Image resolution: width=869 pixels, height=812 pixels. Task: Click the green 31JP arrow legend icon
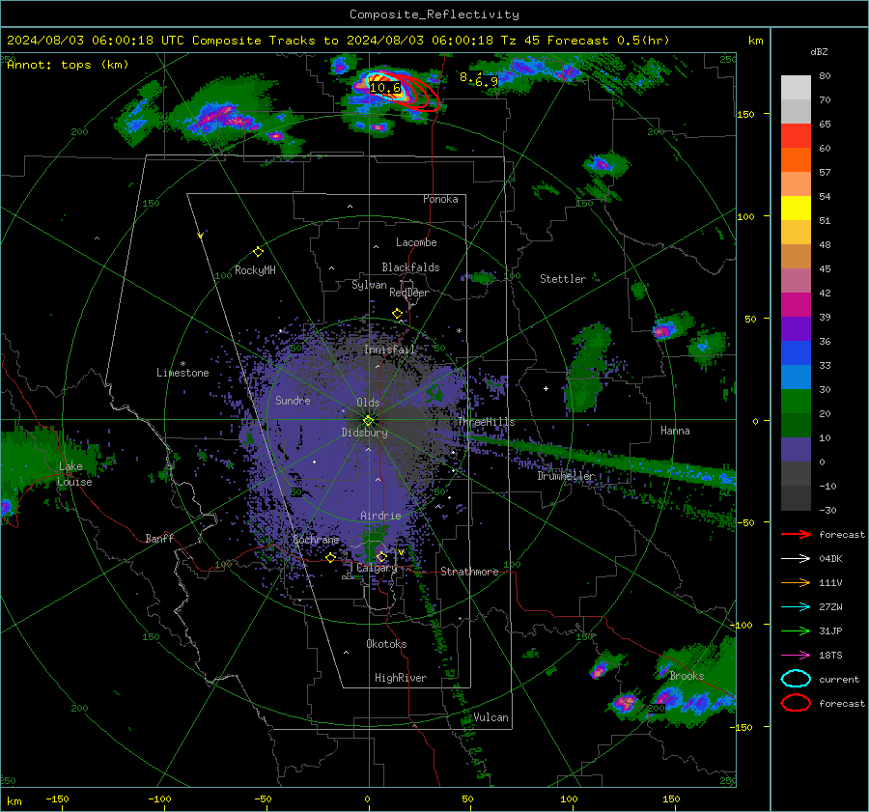pyautogui.click(x=796, y=630)
